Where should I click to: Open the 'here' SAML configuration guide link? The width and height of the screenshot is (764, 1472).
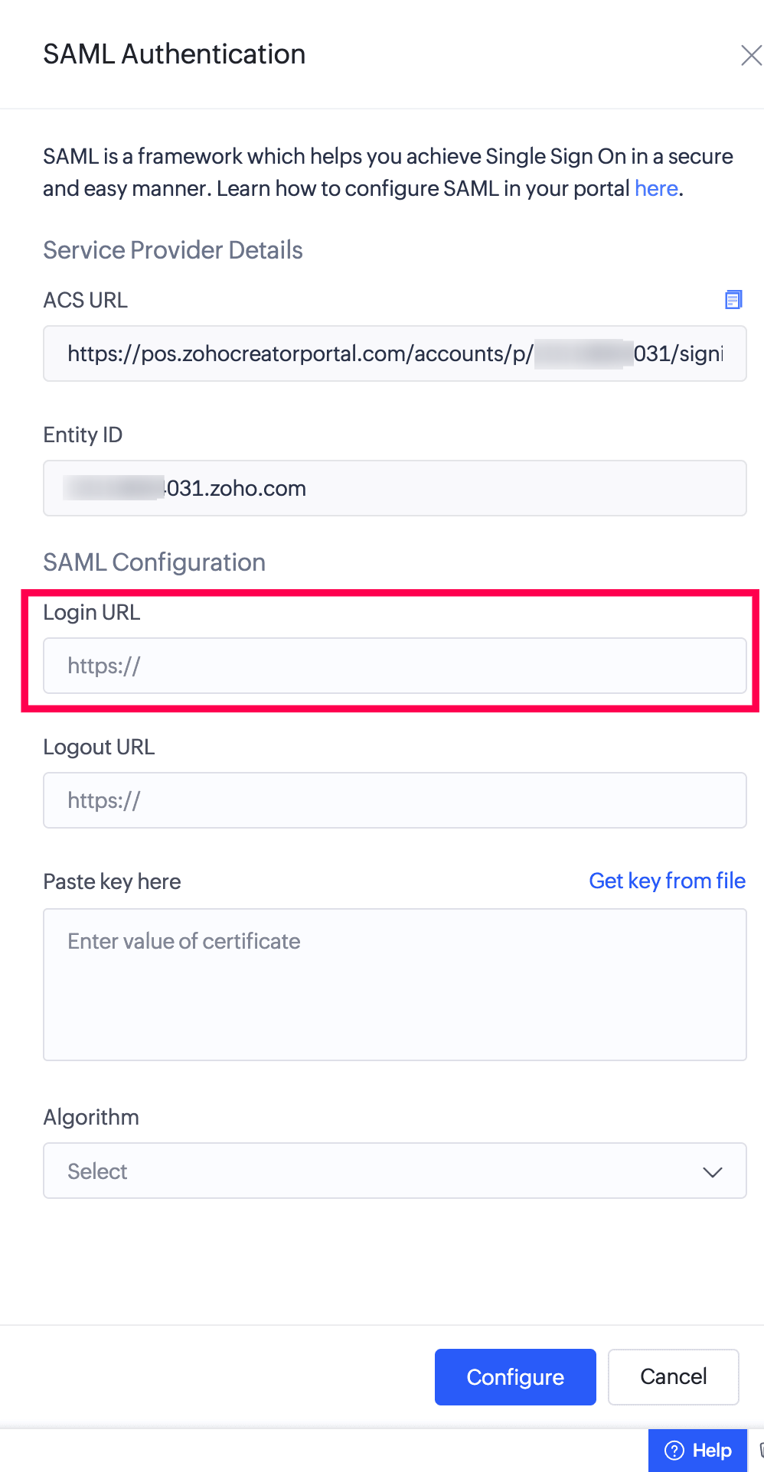[x=656, y=188]
